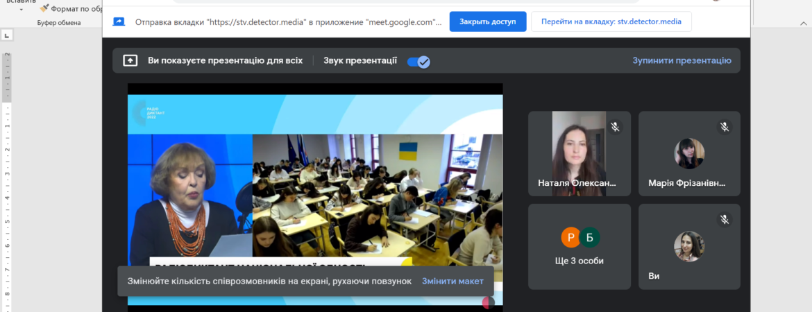Click the shared presentation video preview
Screen dimensions: 812x312
(x=315, y=197)
